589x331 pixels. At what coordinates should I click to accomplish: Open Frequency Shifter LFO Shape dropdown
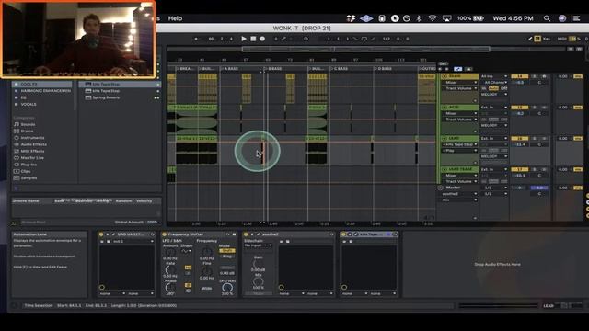(x=186, y=251)
